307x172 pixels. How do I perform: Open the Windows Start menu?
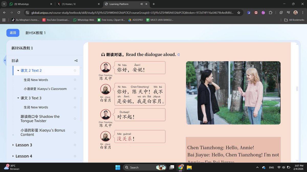tap(118, 167)
